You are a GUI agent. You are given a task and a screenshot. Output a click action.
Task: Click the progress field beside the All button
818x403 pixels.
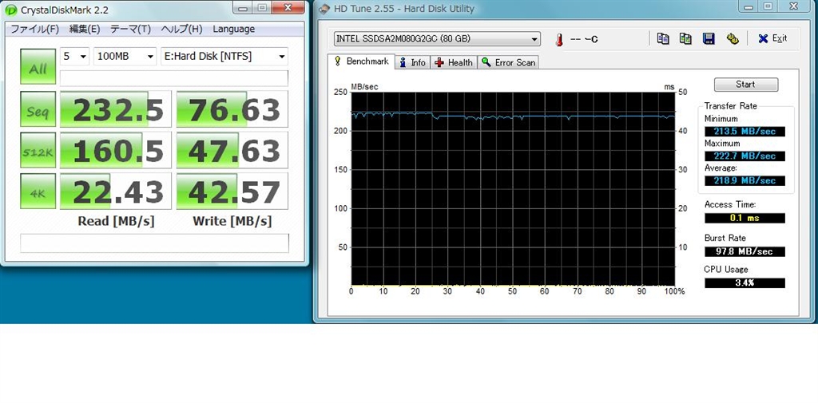pyautogui.click(x=173, y=78)
